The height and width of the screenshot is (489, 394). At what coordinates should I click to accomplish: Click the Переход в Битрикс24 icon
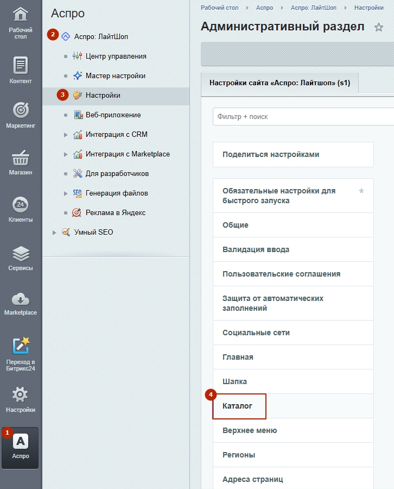point(21,346)
